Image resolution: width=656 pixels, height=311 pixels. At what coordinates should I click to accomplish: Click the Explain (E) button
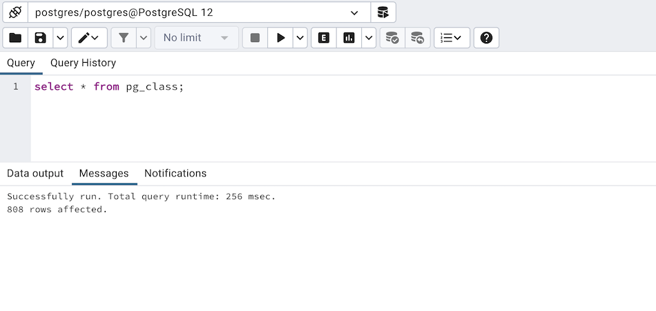324,38
